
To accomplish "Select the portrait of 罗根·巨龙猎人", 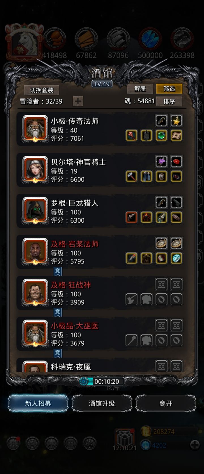I will pyautogui.click(x=35, y=210).
